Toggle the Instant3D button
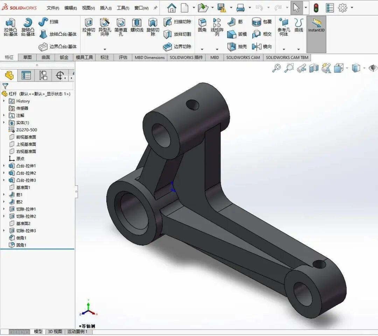Viewport: 378px width, 336px height. coord(316,25)
